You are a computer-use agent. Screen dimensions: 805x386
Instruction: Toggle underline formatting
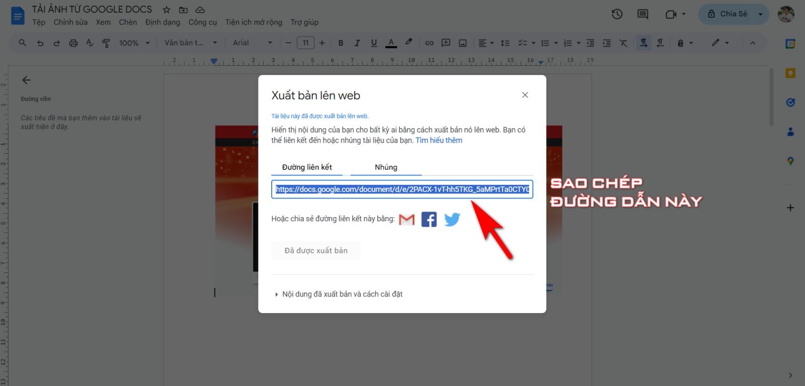(x=374, y=43)
